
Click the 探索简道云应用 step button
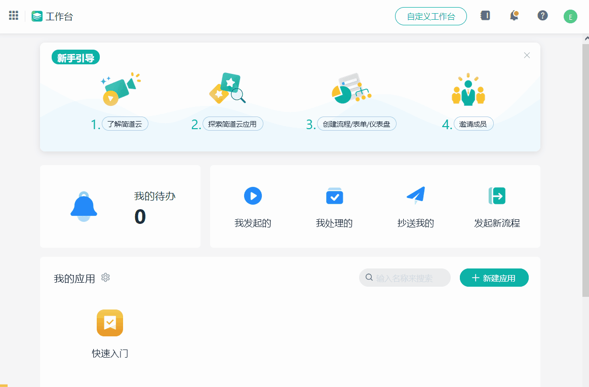tap(232, 124)
